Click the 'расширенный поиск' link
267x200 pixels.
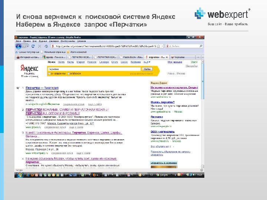coord(141,74)
